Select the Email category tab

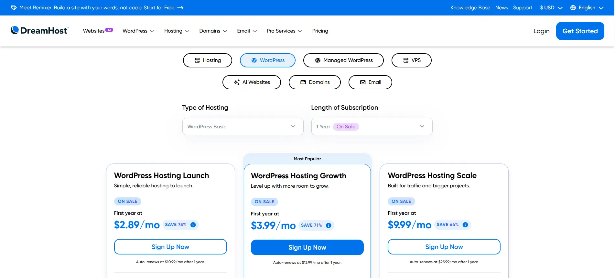tap(370, 82)
